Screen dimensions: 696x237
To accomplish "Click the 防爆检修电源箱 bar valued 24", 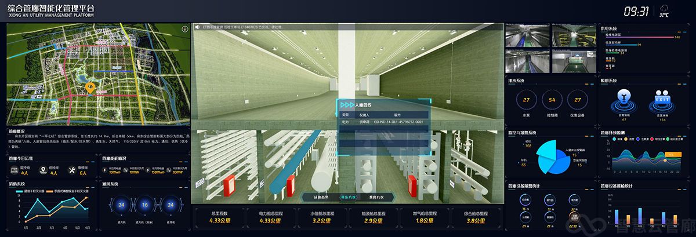I will pyautogui.click(x=612, y=53).
